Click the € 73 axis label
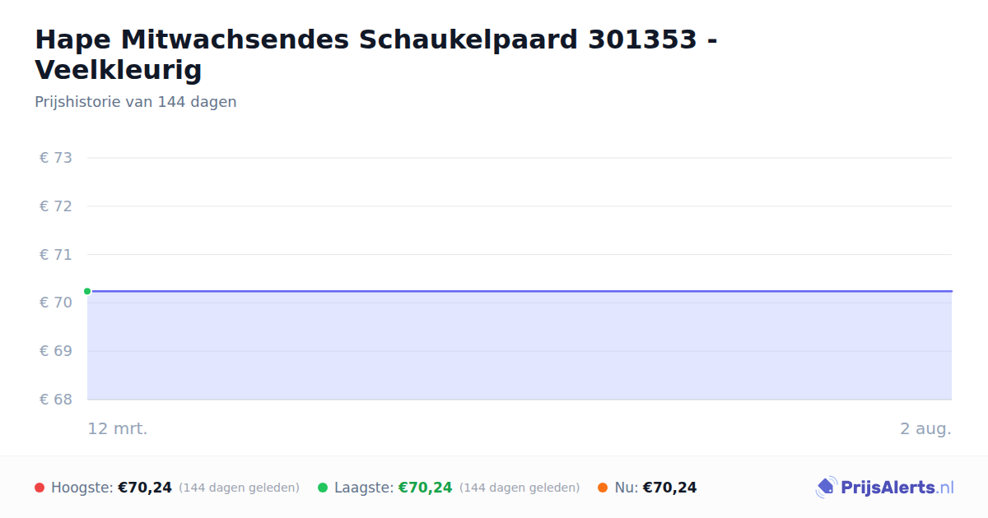 tap(56, 158)
